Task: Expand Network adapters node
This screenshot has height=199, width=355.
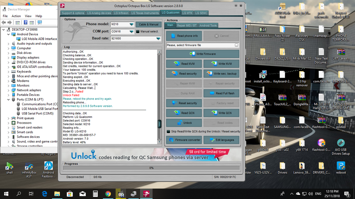Action: click(x=9, y=90)
